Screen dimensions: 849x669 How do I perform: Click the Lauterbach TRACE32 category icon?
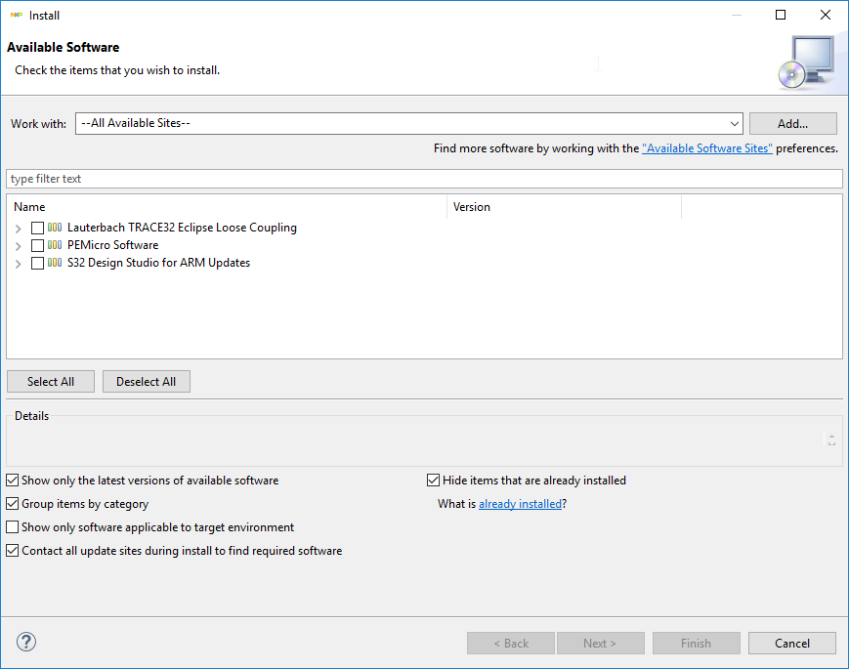click(55, 228)
